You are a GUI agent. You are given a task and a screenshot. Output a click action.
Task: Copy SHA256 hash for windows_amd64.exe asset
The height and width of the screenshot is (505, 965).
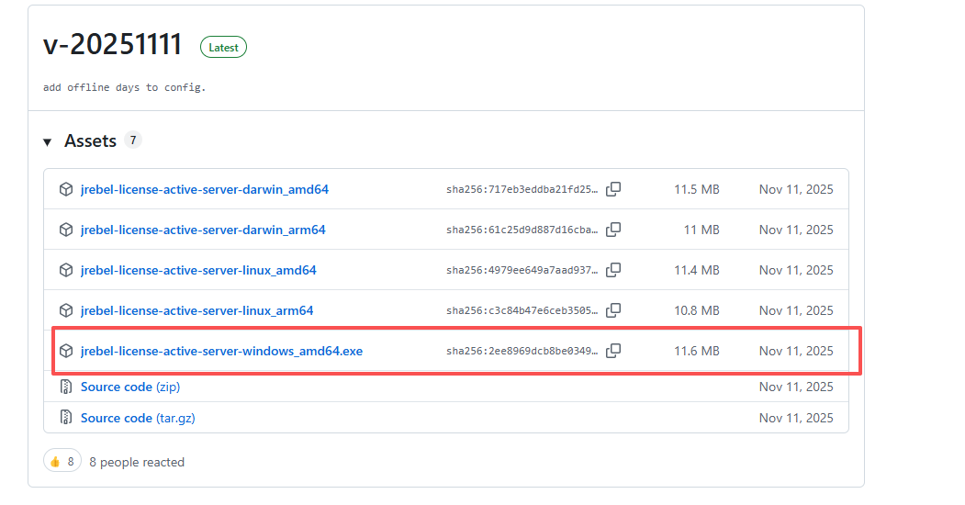click(x=613, y=351)
